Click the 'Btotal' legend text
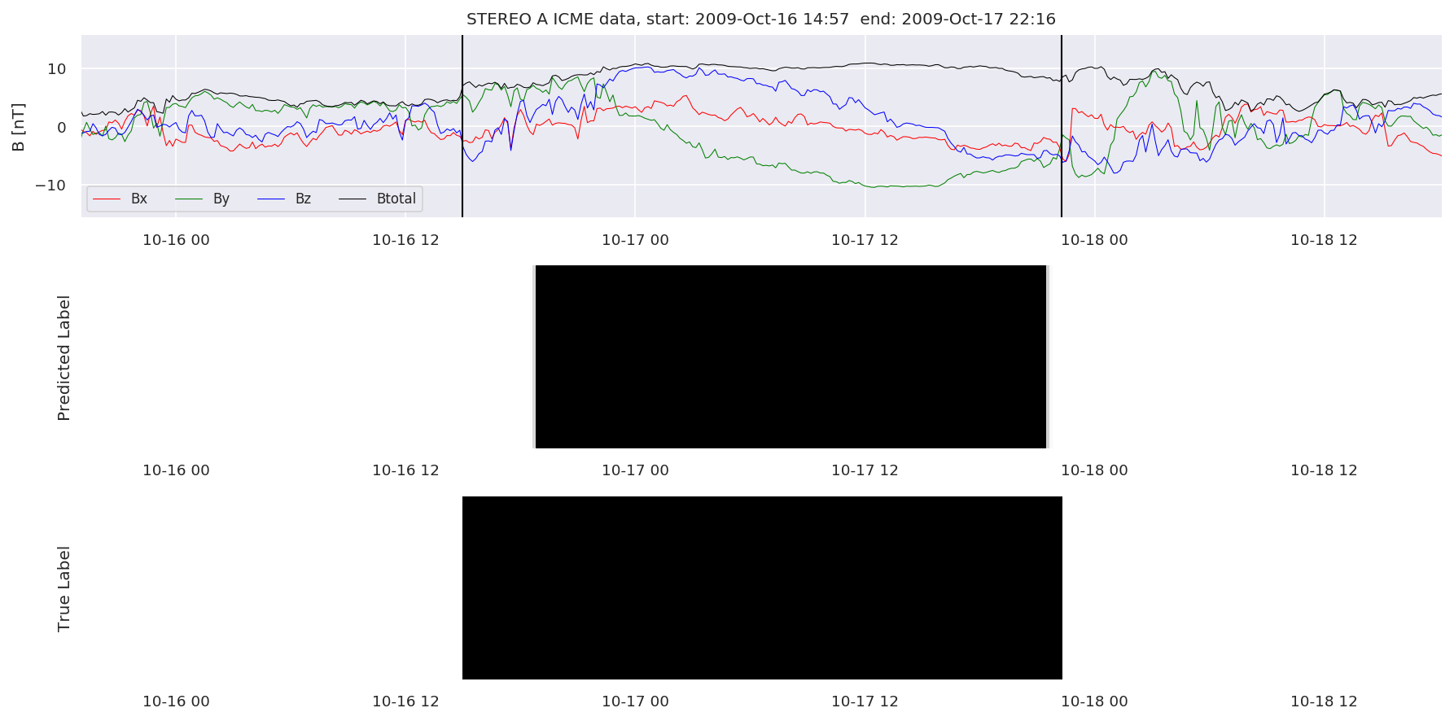1454x721 pixels. pos(396,199)
